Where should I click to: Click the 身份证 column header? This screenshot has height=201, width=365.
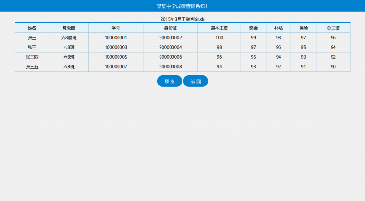[x=171, y=28]
